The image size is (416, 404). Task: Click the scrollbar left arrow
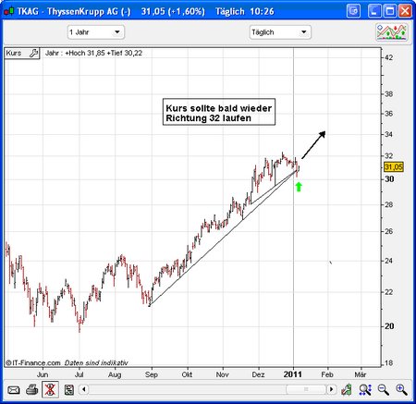pos(84,389)
